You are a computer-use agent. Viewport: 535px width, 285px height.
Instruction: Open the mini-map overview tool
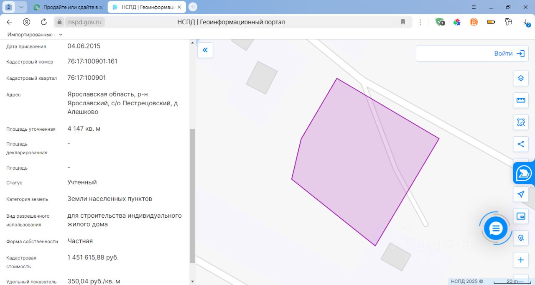tap(521, 216)
